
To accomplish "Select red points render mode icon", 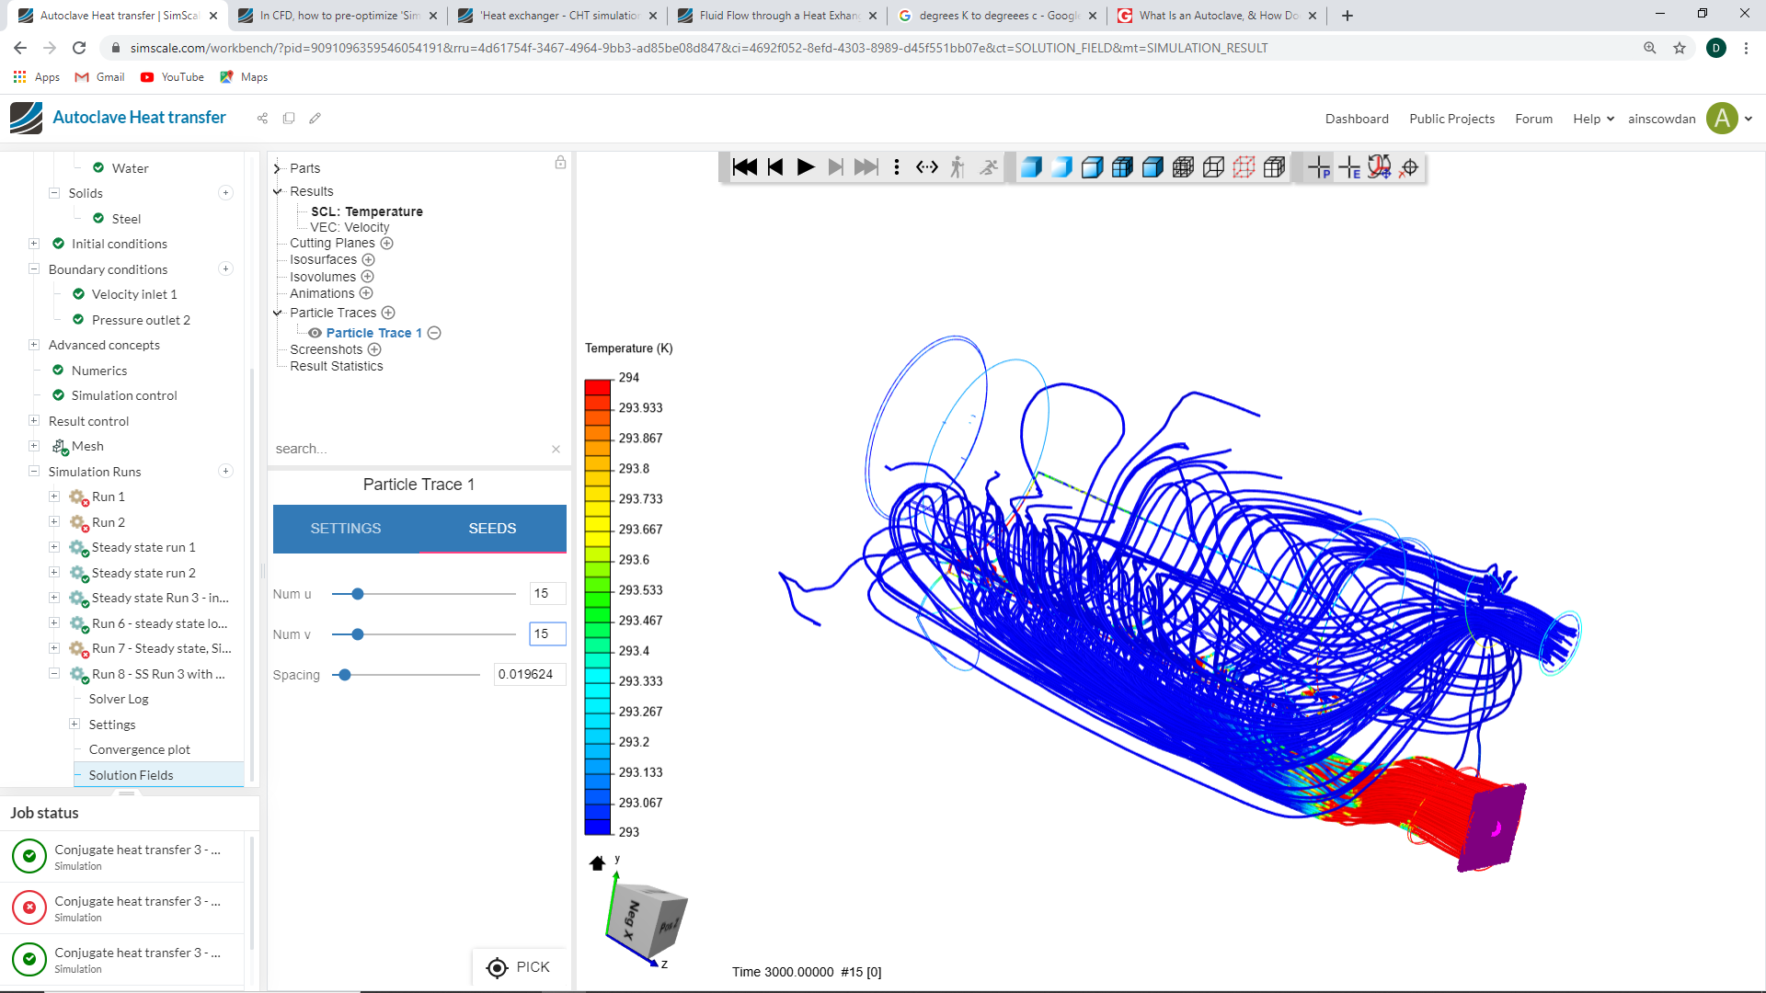I will pyautogui.click(x=1244, y=167).
